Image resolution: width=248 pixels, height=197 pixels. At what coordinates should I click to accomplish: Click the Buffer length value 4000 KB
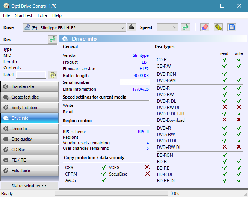coord(141,76)
